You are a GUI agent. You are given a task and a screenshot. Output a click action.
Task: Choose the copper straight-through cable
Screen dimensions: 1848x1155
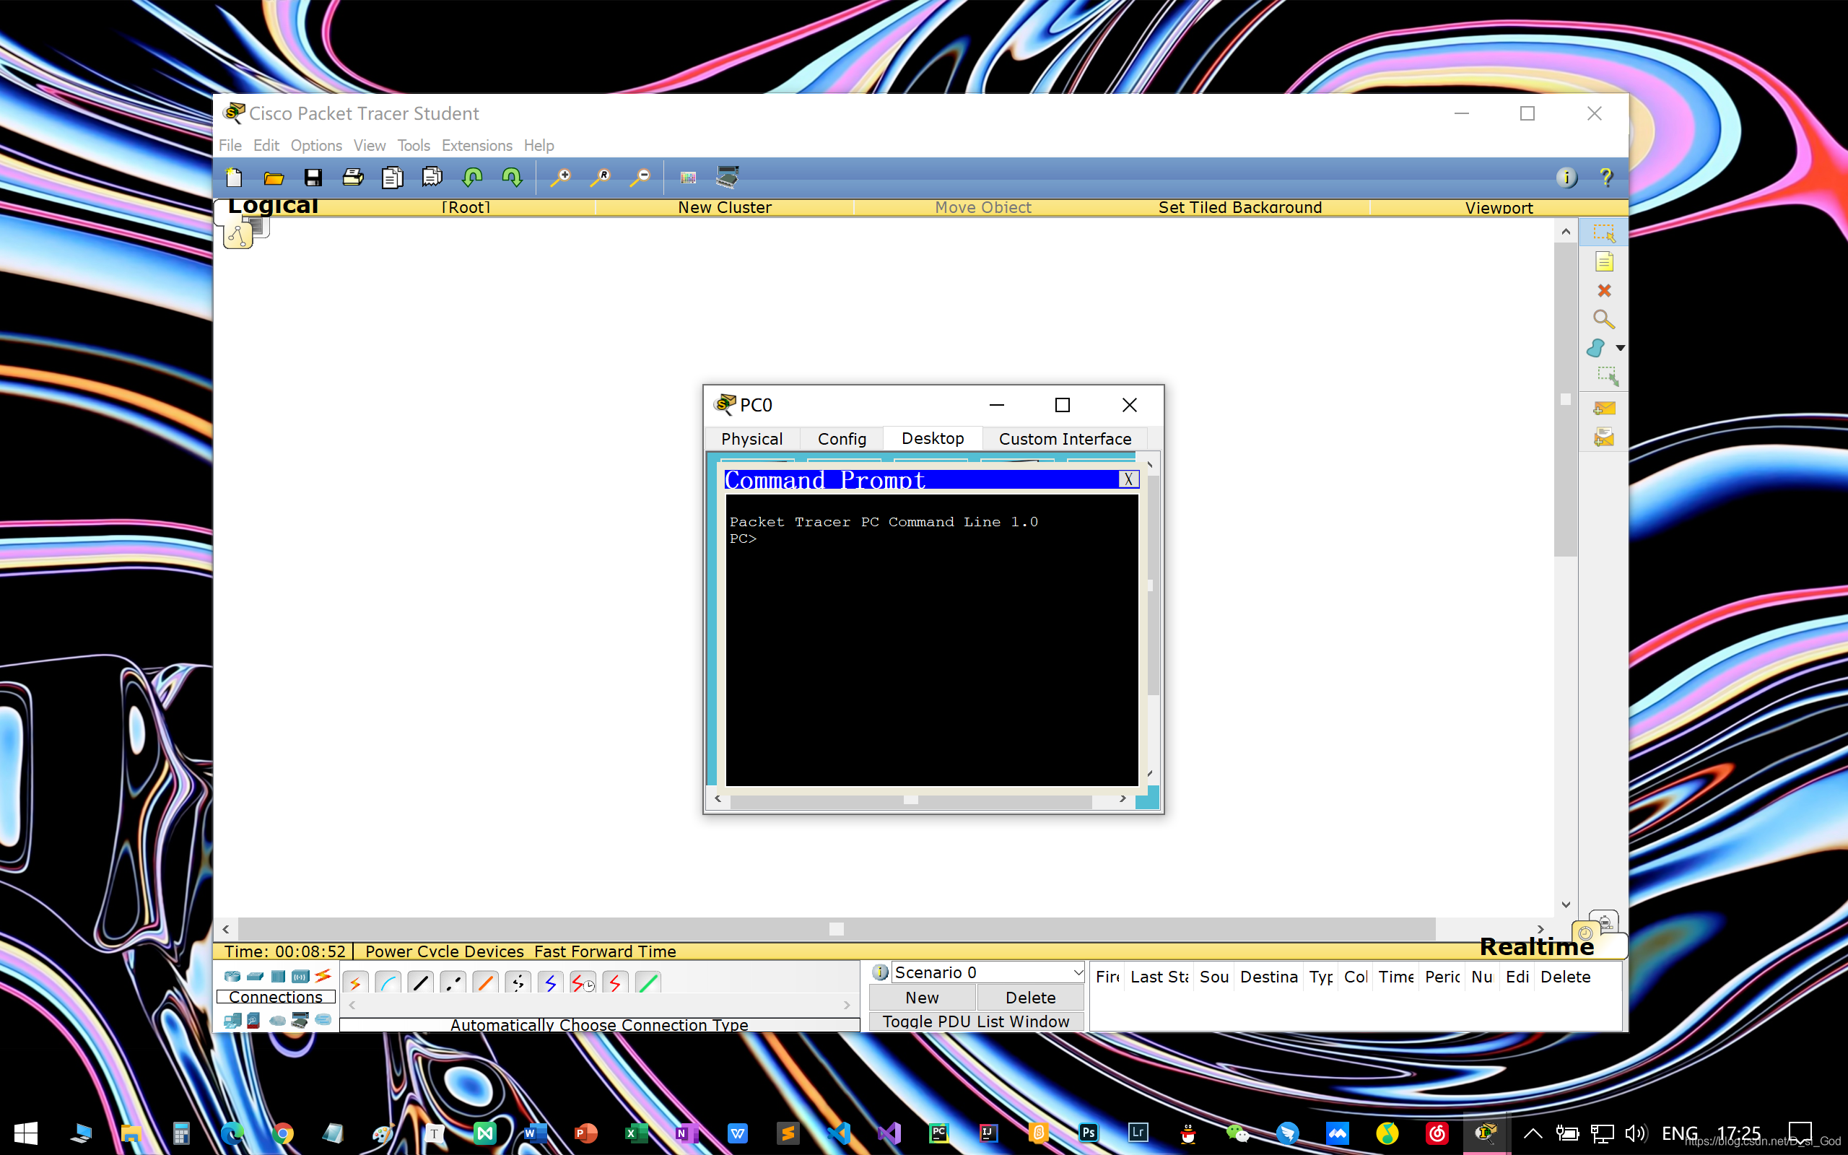click(x=421, y=983)
